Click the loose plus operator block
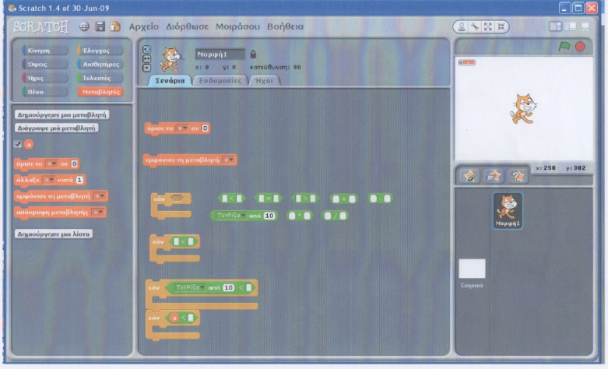The image size is (608, 369). 343,199
